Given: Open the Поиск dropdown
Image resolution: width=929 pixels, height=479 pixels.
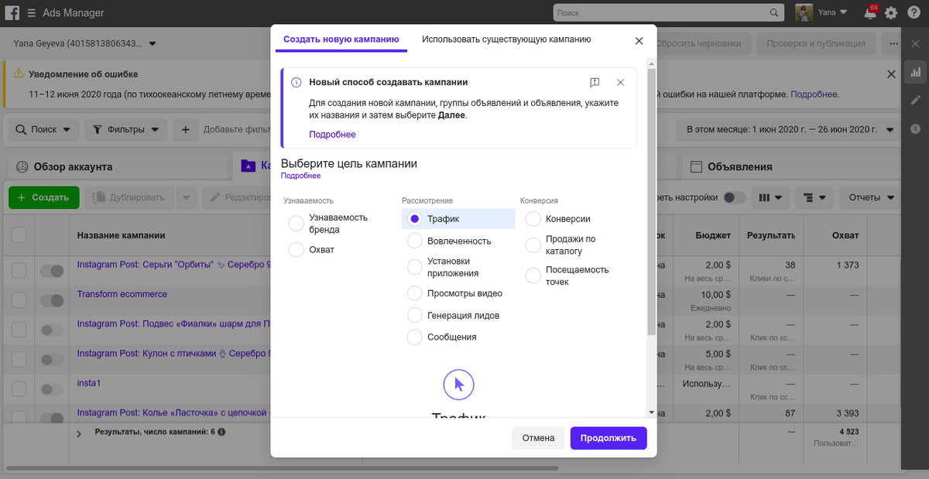Looking at the screenshot, I should pos(43,129).
